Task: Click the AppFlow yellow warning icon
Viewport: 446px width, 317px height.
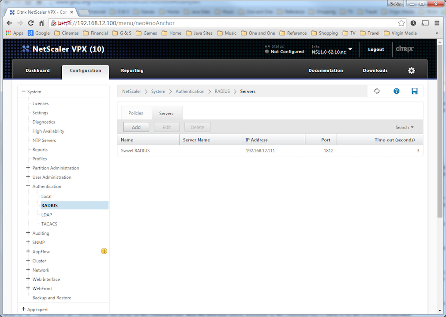Action: (x=104, y=251)
